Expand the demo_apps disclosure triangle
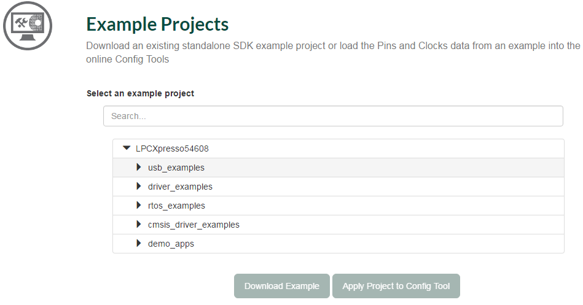The image size is (583, 305). click(x=139, y=243)
